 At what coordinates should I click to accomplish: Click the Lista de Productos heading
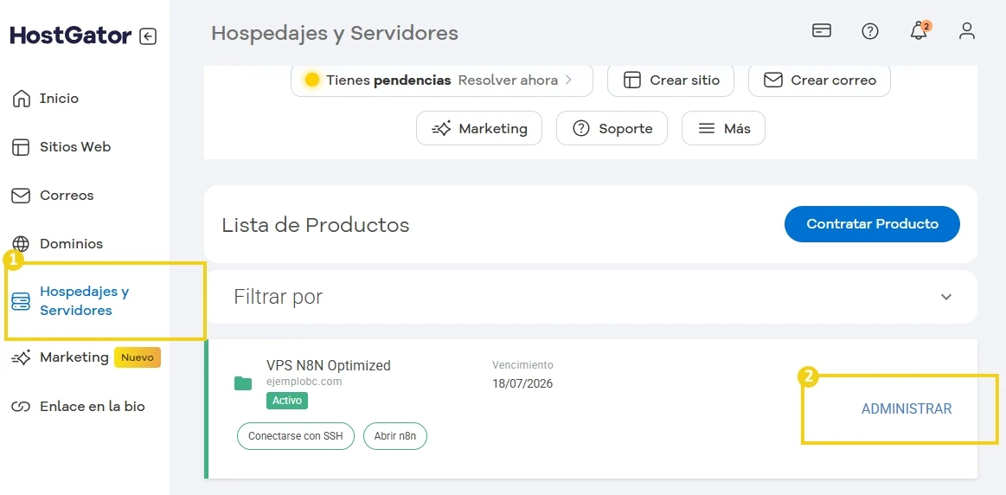[316, 225]
